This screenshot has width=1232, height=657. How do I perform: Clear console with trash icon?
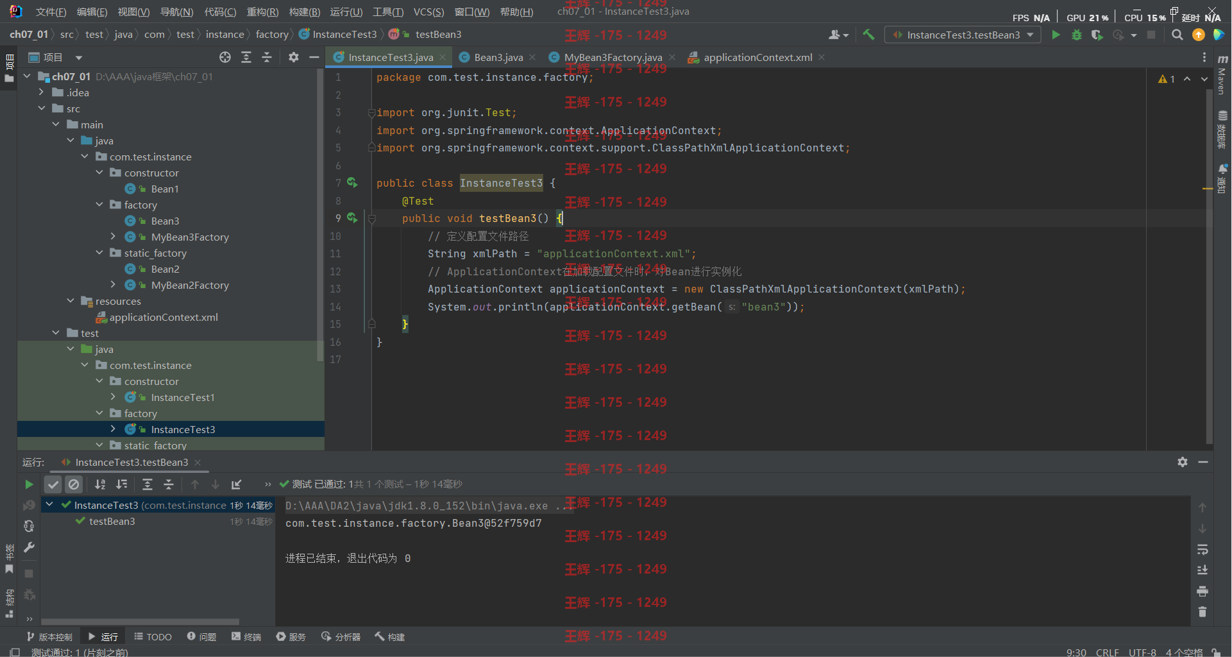[x=1202, y=612]
